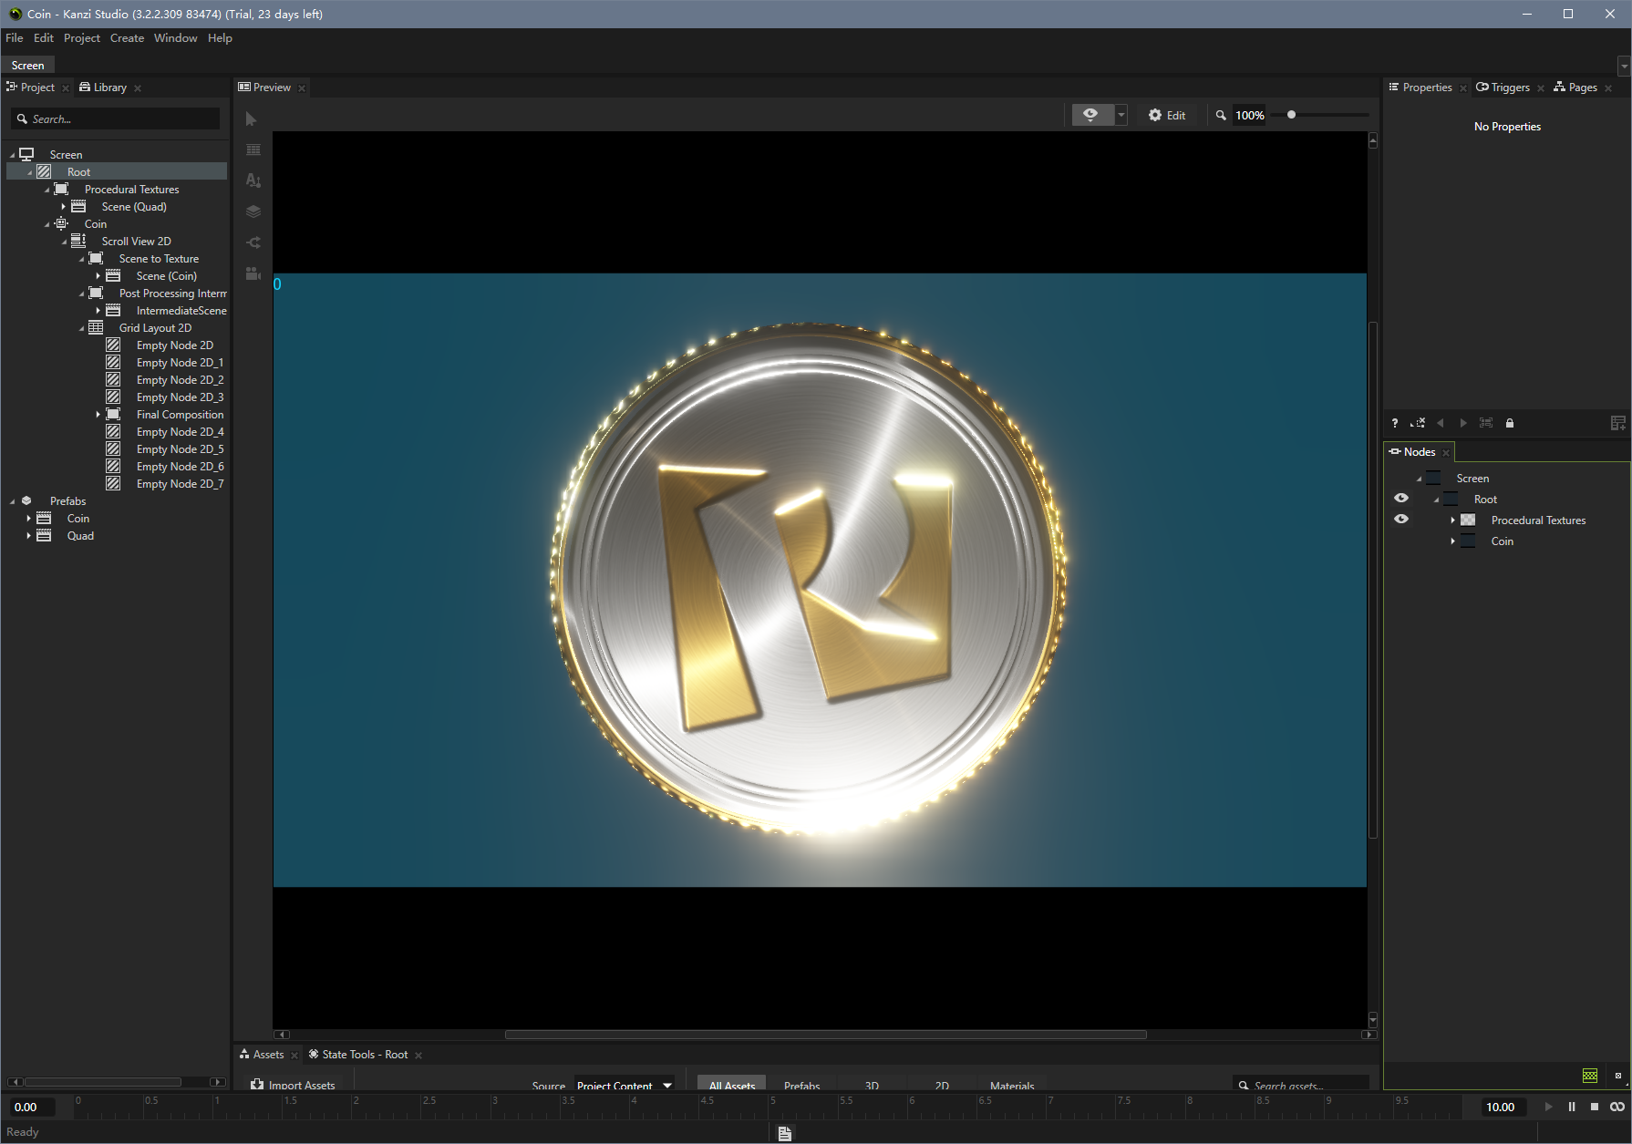1632x1144 pixels.
Task: Open the Create menu
Action: pyautogui.click(x=127, y=38)
